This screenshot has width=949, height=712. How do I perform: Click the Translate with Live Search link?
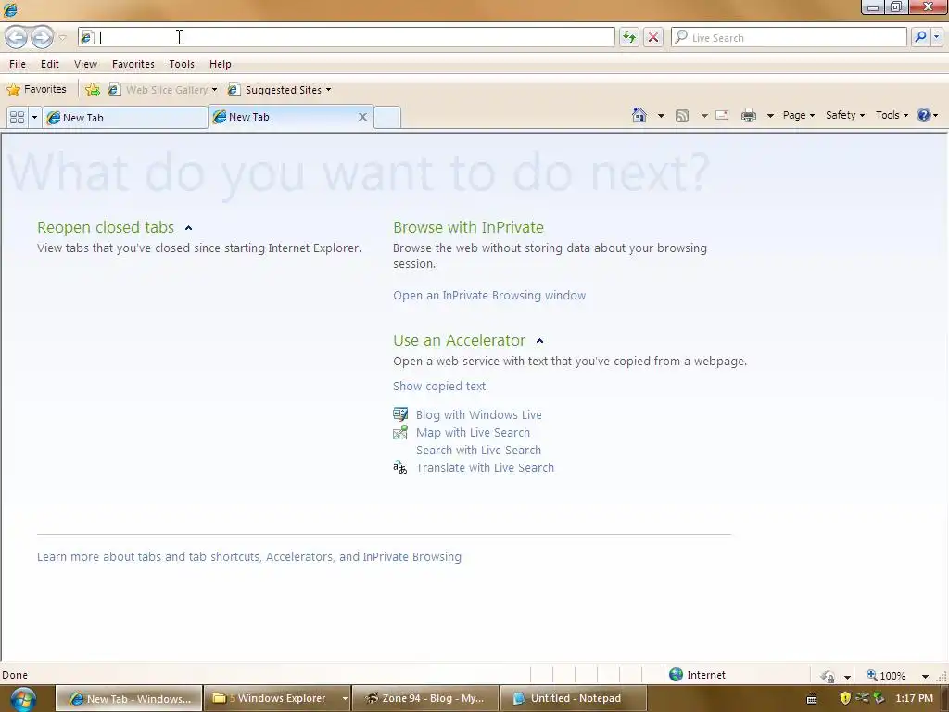[x=485, y=468]
